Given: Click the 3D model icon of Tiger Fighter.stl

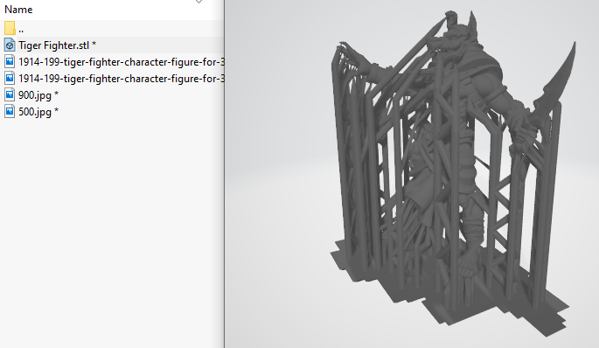Looking at the screenshot, I should coord(10,45).
